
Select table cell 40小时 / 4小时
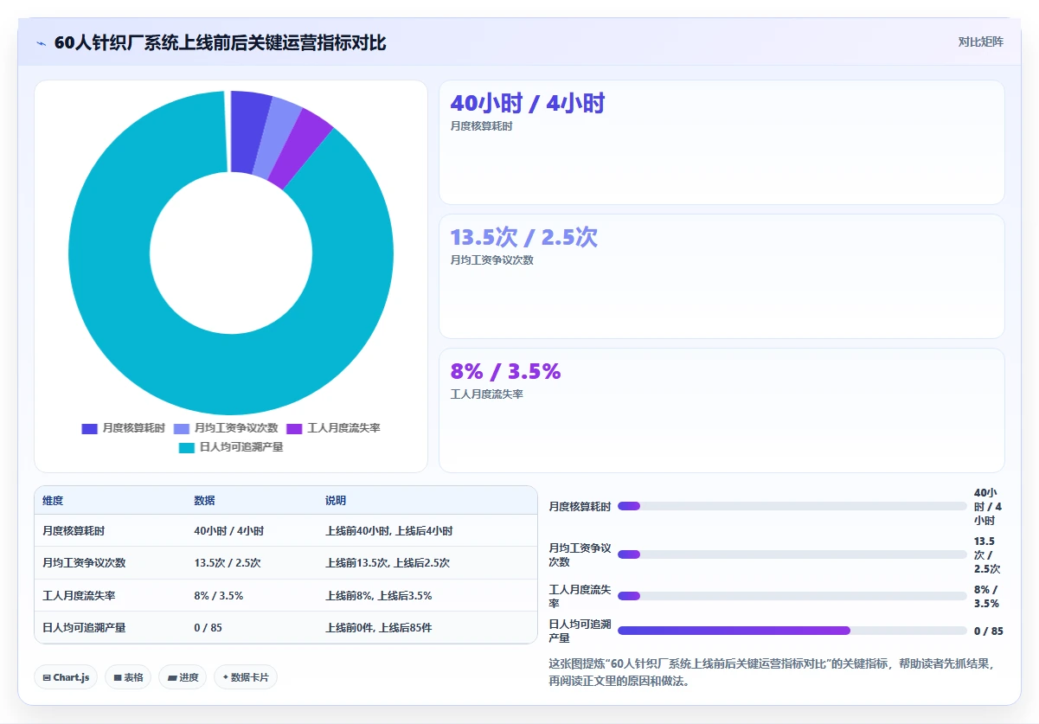229,531
